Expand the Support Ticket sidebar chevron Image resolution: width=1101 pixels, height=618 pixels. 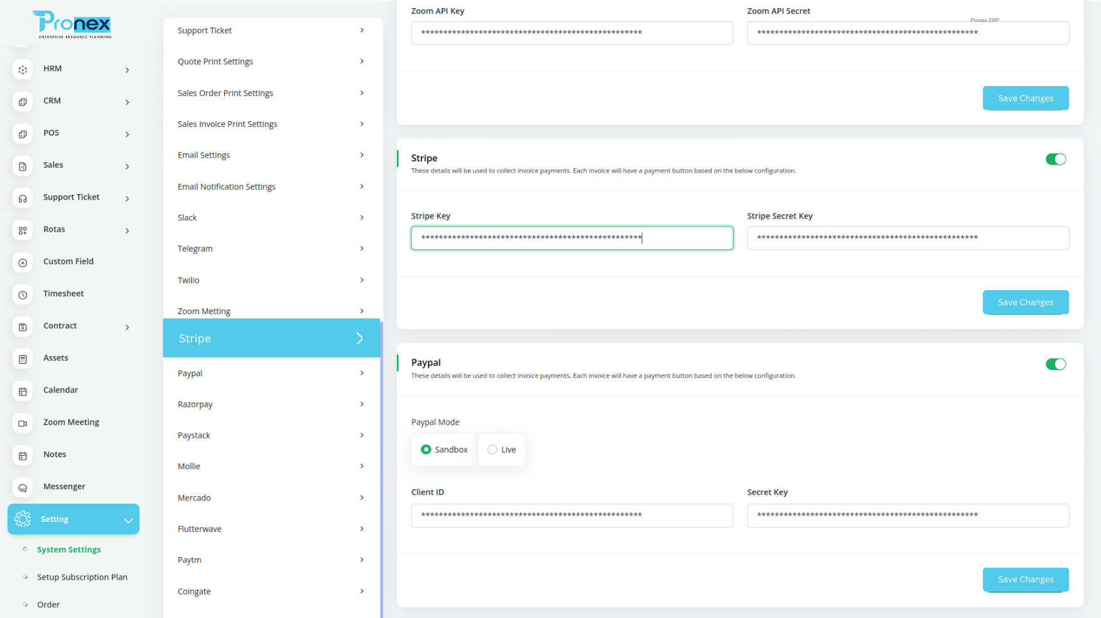[x=127, y=198]
